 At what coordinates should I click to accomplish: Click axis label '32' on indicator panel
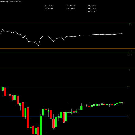(129, 24)
